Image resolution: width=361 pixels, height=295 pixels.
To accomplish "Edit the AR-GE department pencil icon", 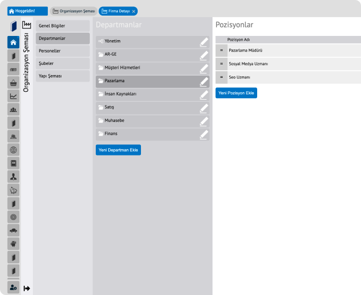I will (204, 56).
